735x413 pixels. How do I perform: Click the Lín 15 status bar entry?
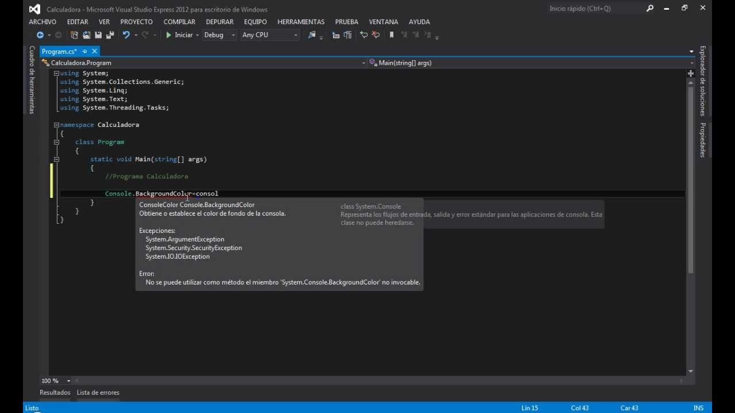tap(529, 408)
